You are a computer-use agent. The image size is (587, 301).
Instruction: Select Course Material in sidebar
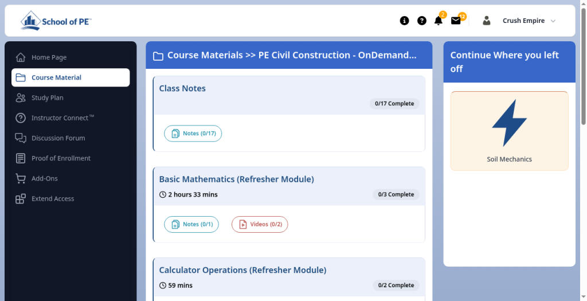(x=71, y=77)
